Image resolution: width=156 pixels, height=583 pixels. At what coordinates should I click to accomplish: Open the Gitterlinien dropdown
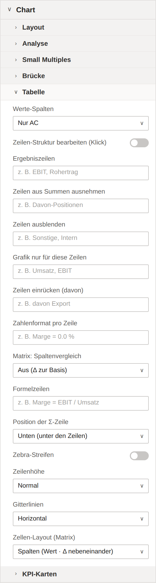coord(81,519)
